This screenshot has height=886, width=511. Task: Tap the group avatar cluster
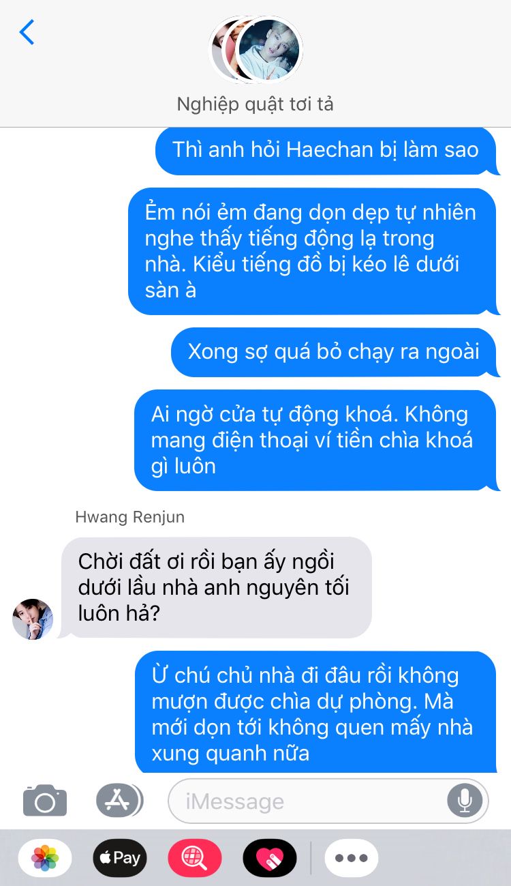point(255,49)
